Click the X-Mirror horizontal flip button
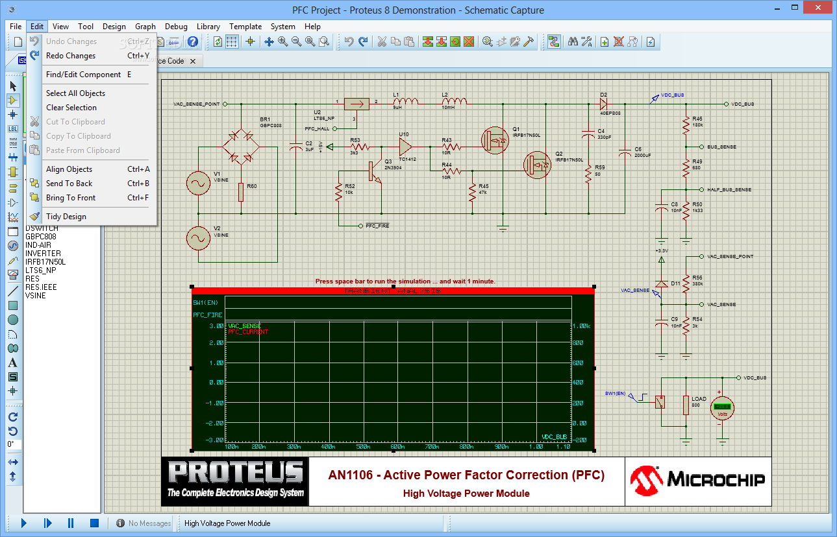Viewport: 837px width, 537px height. (x=13, y=462)
